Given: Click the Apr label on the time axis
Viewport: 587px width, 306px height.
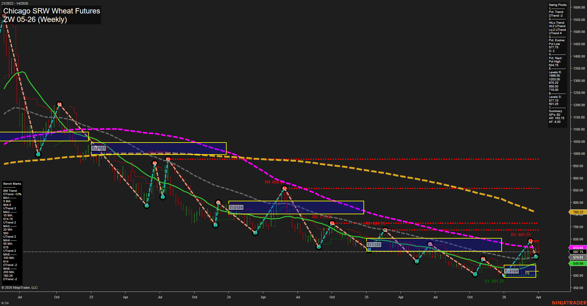Looking at the screenshot, I should pyautogui.click(x=539, y=297).
